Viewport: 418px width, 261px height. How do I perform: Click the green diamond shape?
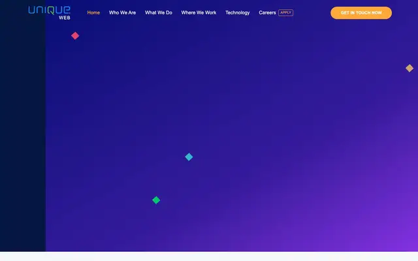point(156,200)
